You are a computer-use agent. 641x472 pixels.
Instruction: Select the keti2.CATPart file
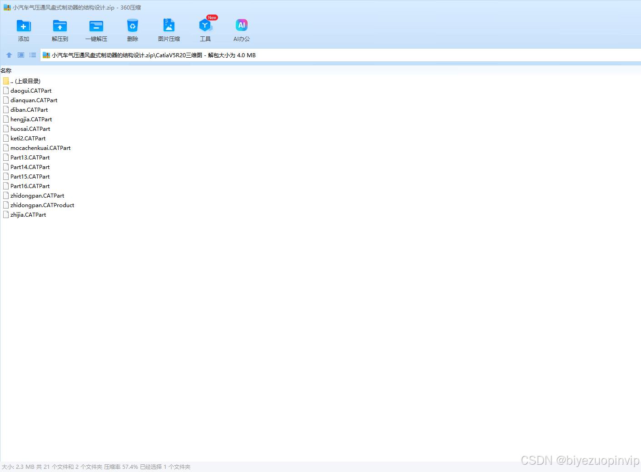coord(28,138)
